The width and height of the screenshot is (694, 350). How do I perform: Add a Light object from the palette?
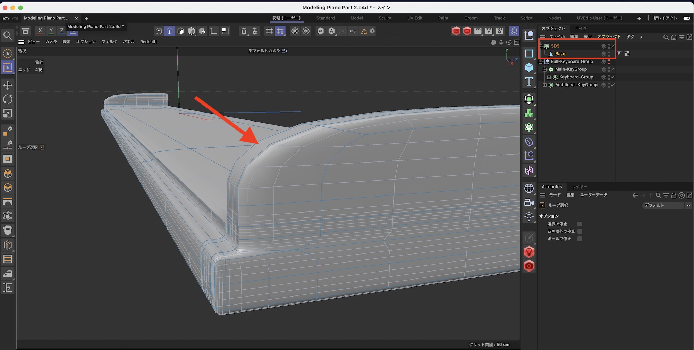(x=529, y=217)
